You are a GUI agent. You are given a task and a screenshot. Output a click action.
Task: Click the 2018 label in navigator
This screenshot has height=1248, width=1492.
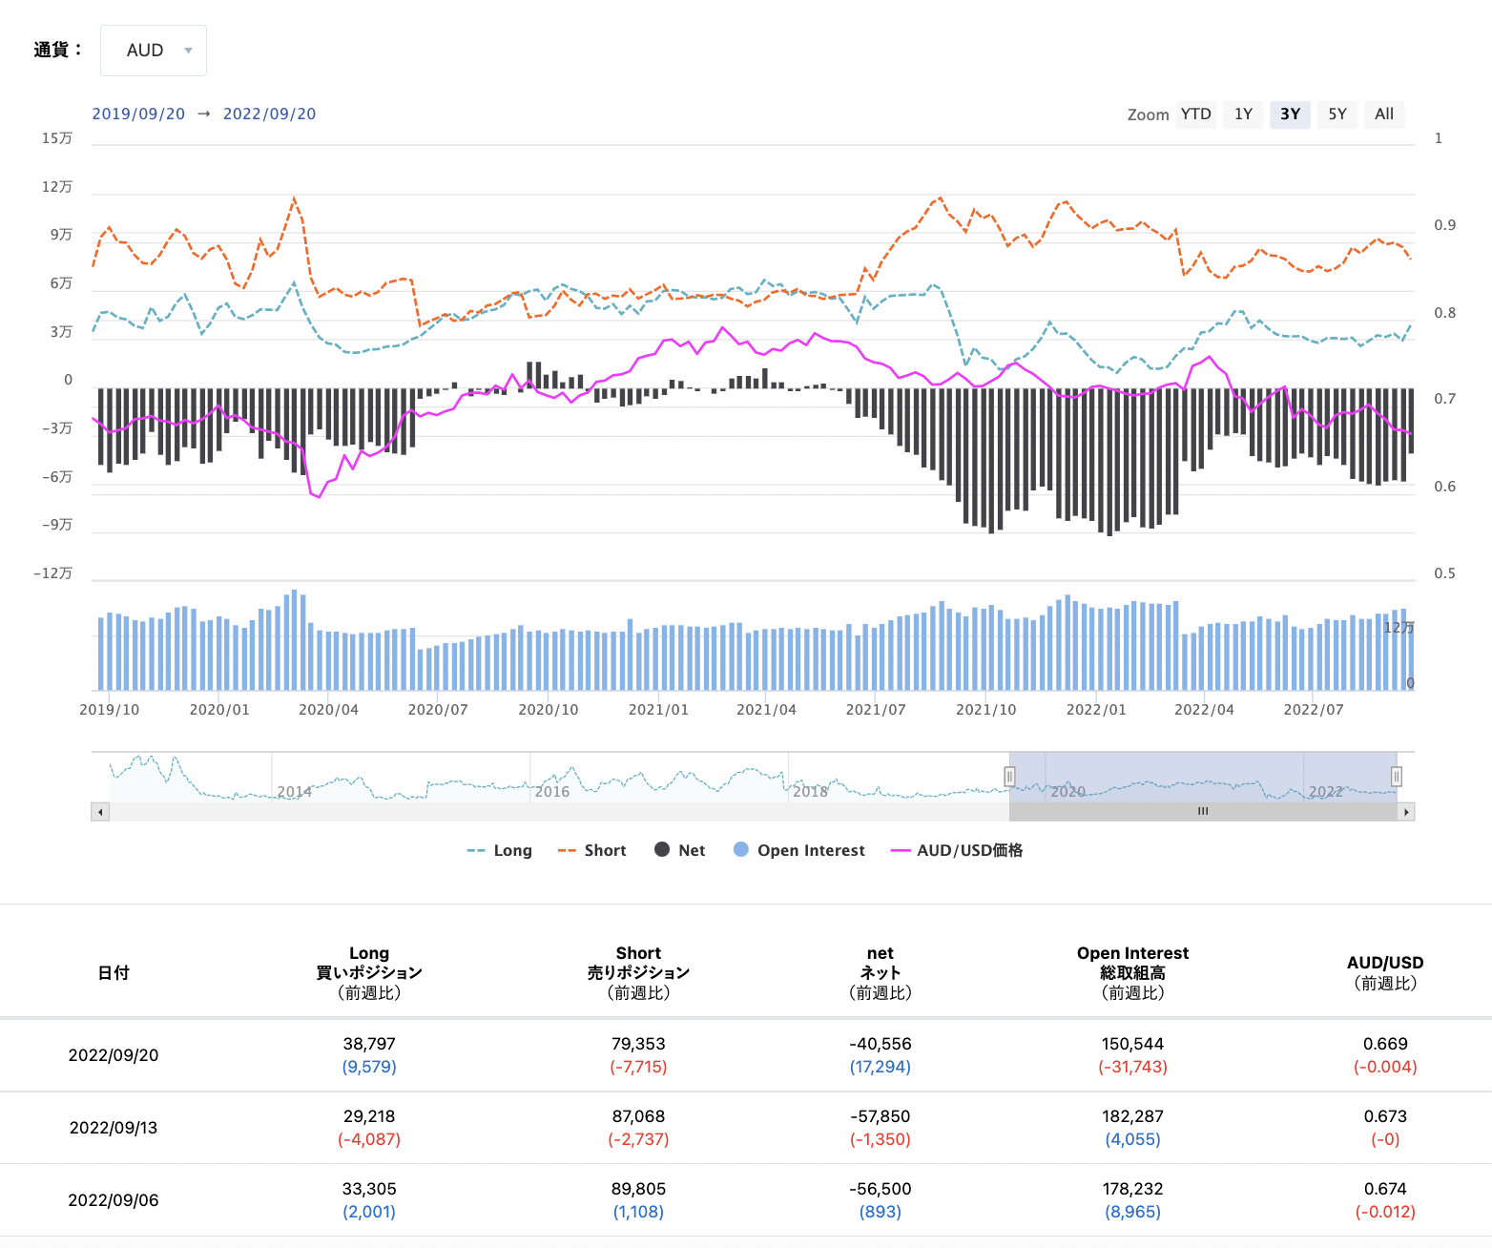coord(810,792)
